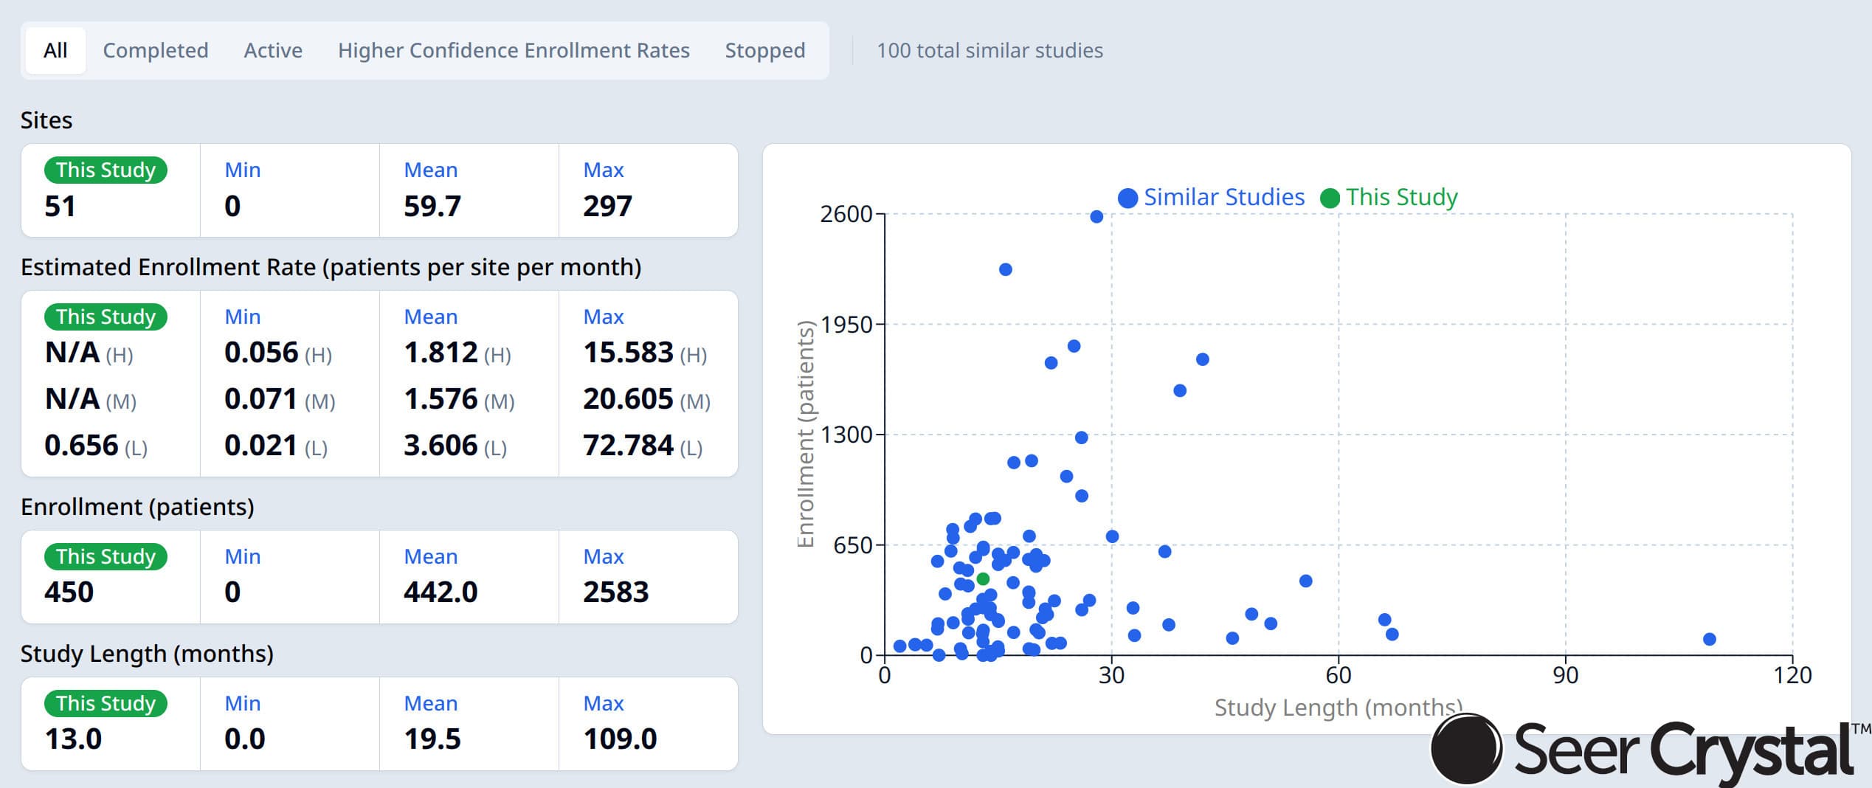Return to the All filter tab
Image resolution: width=1872 pixels, height=788 pixels.
(x=55, y=50)
